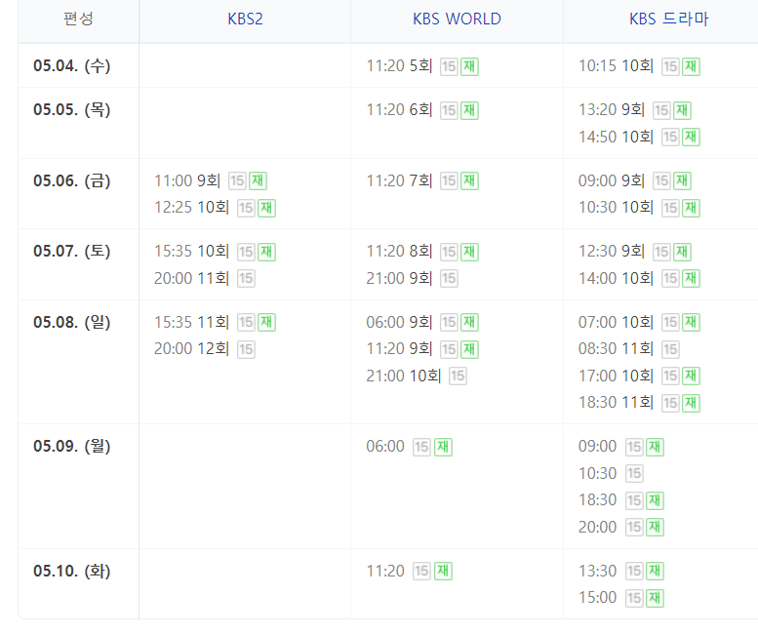This screenshot has height=635, width=758.
Task: Click the 20:00 12회 KBS2 entry
Action: 191,348
